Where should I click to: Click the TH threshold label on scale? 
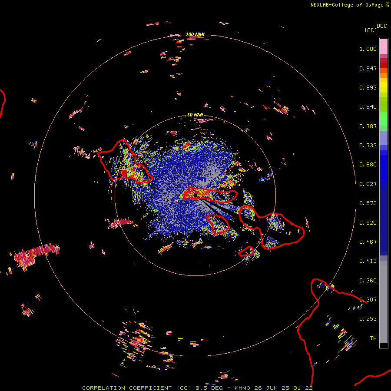[373, 338]
